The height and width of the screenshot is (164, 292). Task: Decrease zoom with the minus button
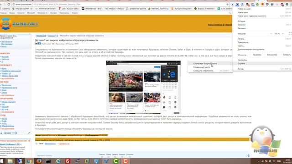271,34
